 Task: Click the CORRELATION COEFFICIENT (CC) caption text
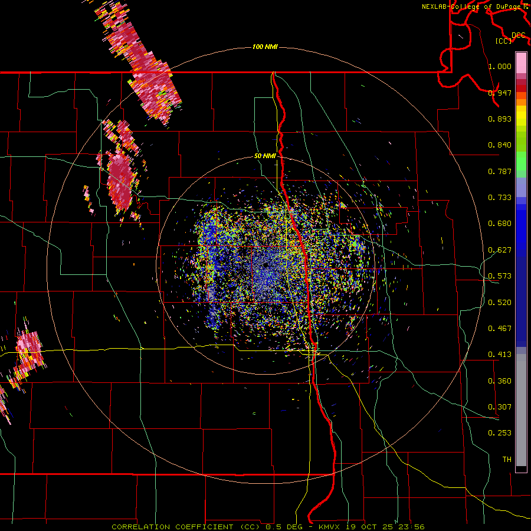pos(187,527)
